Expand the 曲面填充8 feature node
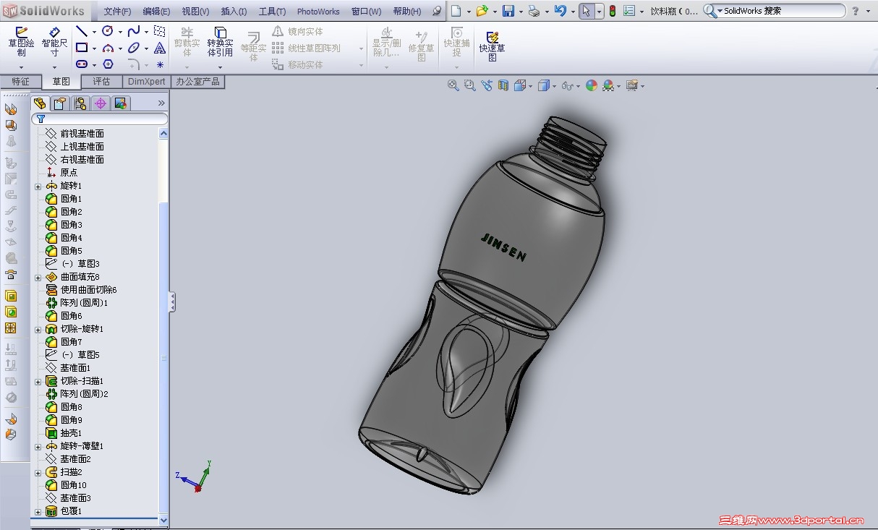 (38, 278)
